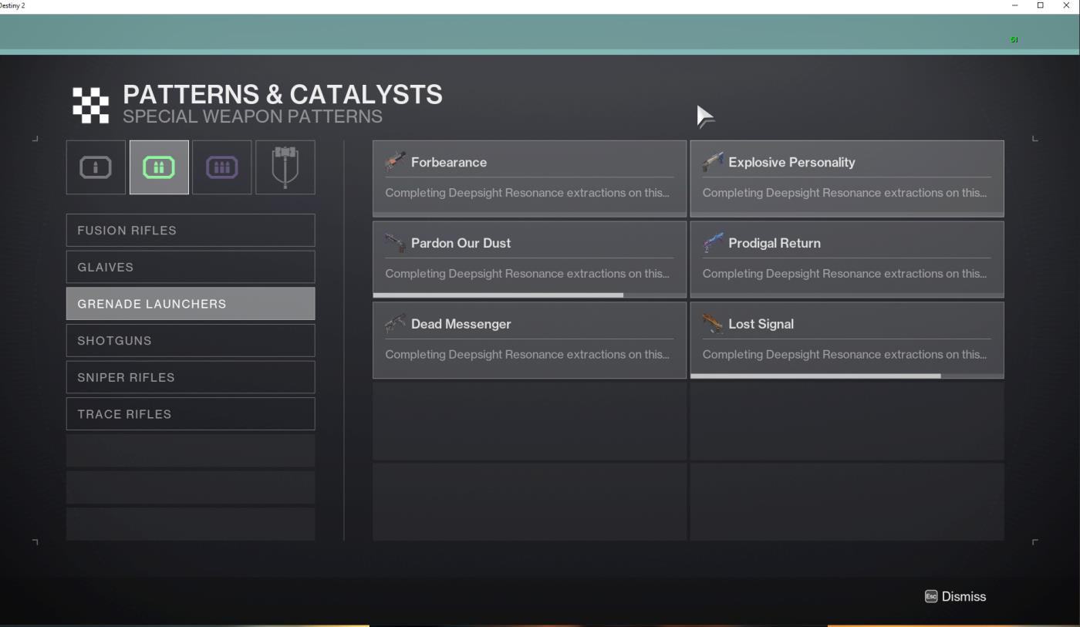Click the Special Weapon Patterns subtitle
The width and height of the screenshot is (1080, 627).
pyautogui.click(x=252, y=116)
